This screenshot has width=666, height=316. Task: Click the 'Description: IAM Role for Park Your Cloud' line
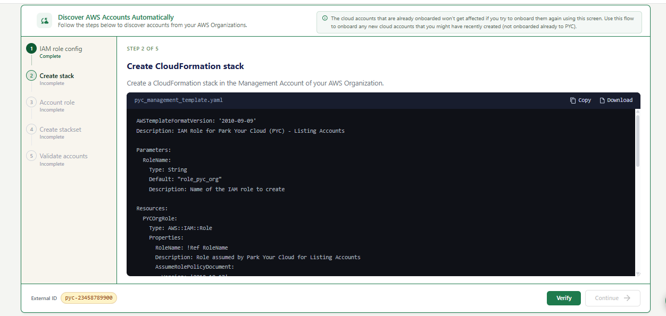pyautogui.click(x=240, y=131)
